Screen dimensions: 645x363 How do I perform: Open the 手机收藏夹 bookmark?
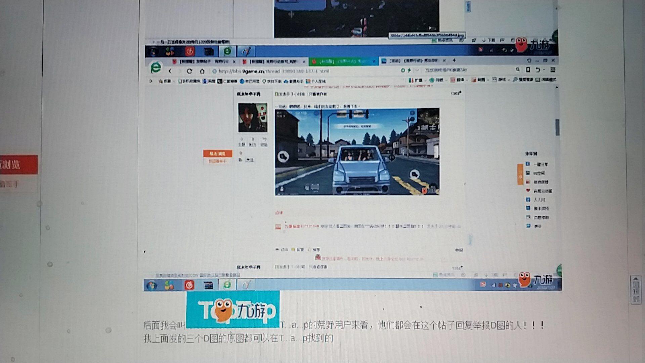189,81
